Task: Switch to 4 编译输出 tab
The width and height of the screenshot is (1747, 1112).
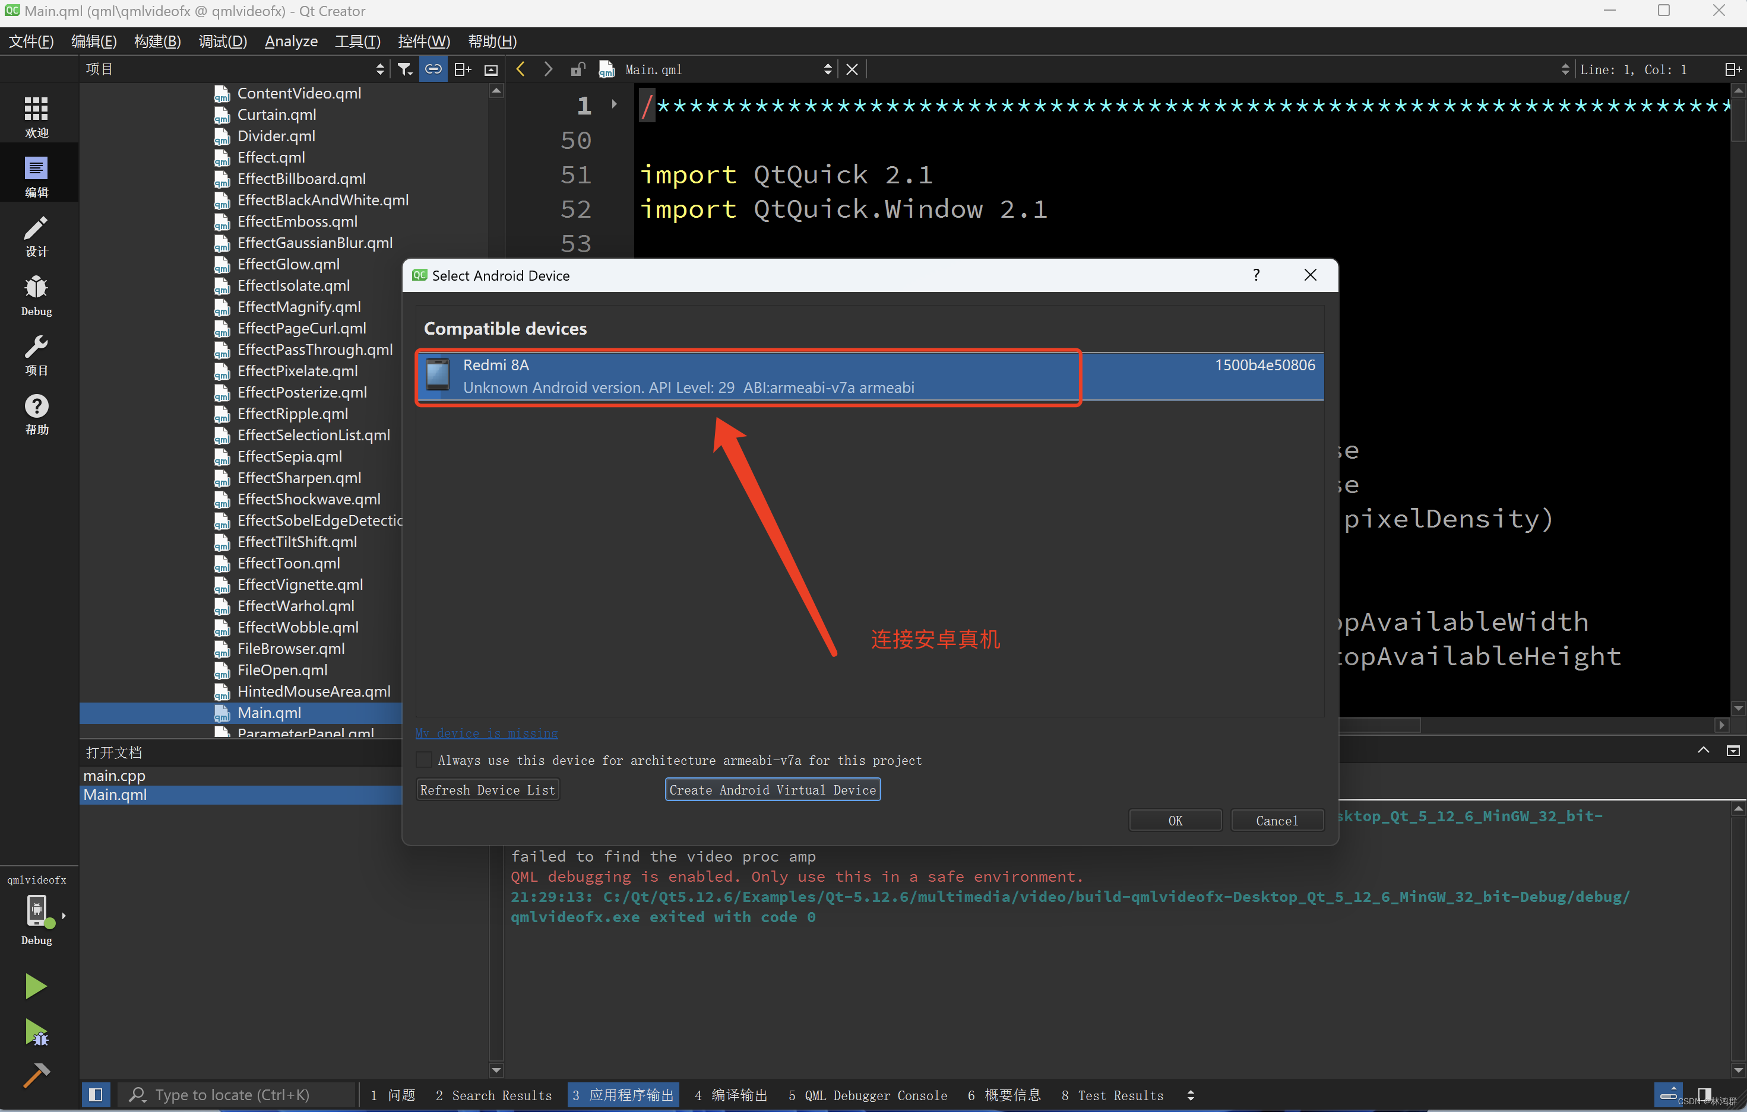Action: [x=730, y=1095]
